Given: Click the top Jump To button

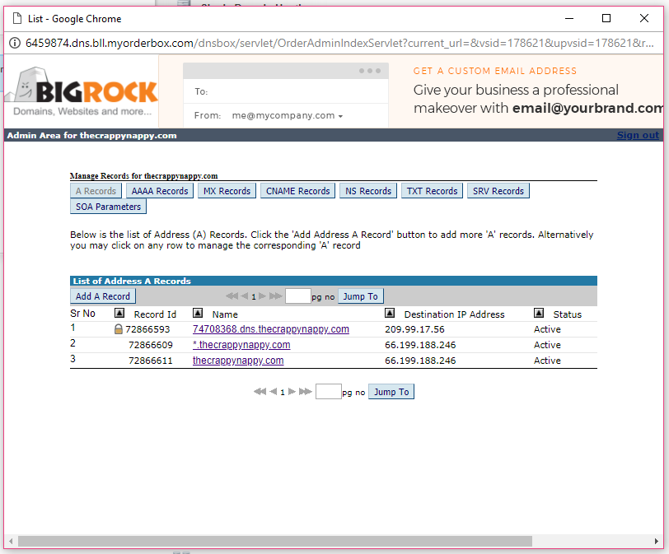Looking at the screenshot, I should [x=361, y=296].
